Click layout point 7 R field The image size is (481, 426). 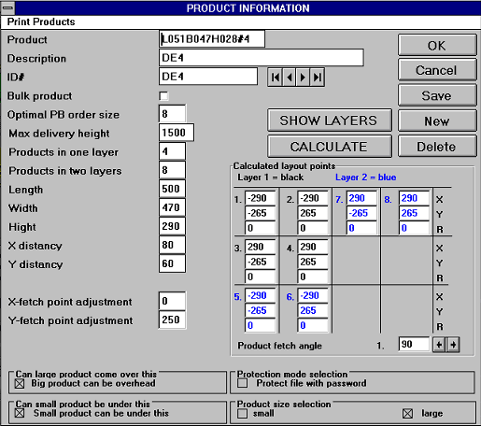point(361,228)
